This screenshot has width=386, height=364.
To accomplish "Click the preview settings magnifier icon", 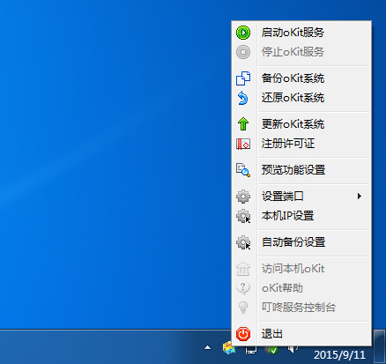I will pyautogui.click(x=243, y=170).
